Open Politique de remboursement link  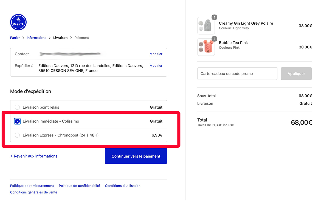point(32,186)
